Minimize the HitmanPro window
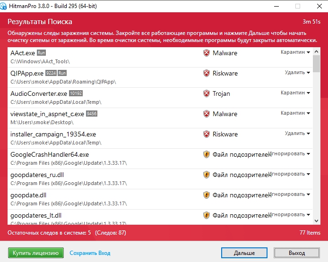Viewport: 328px width, 262px height. (276, 6)
